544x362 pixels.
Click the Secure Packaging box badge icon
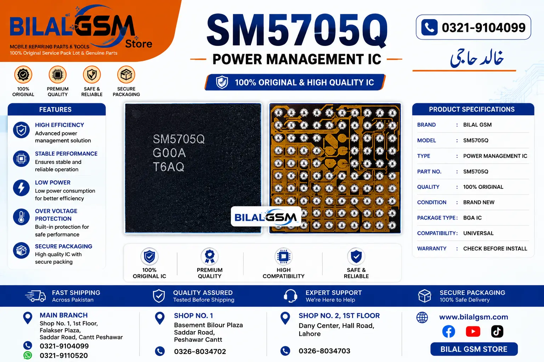pyautogui.click(x=126, y=75)
